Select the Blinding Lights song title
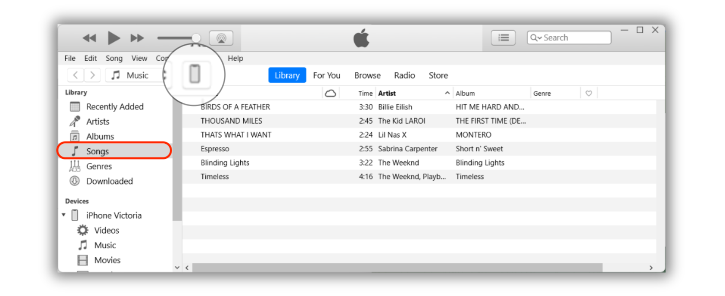This screenshot has height=296, width=725. coord(225,163)
